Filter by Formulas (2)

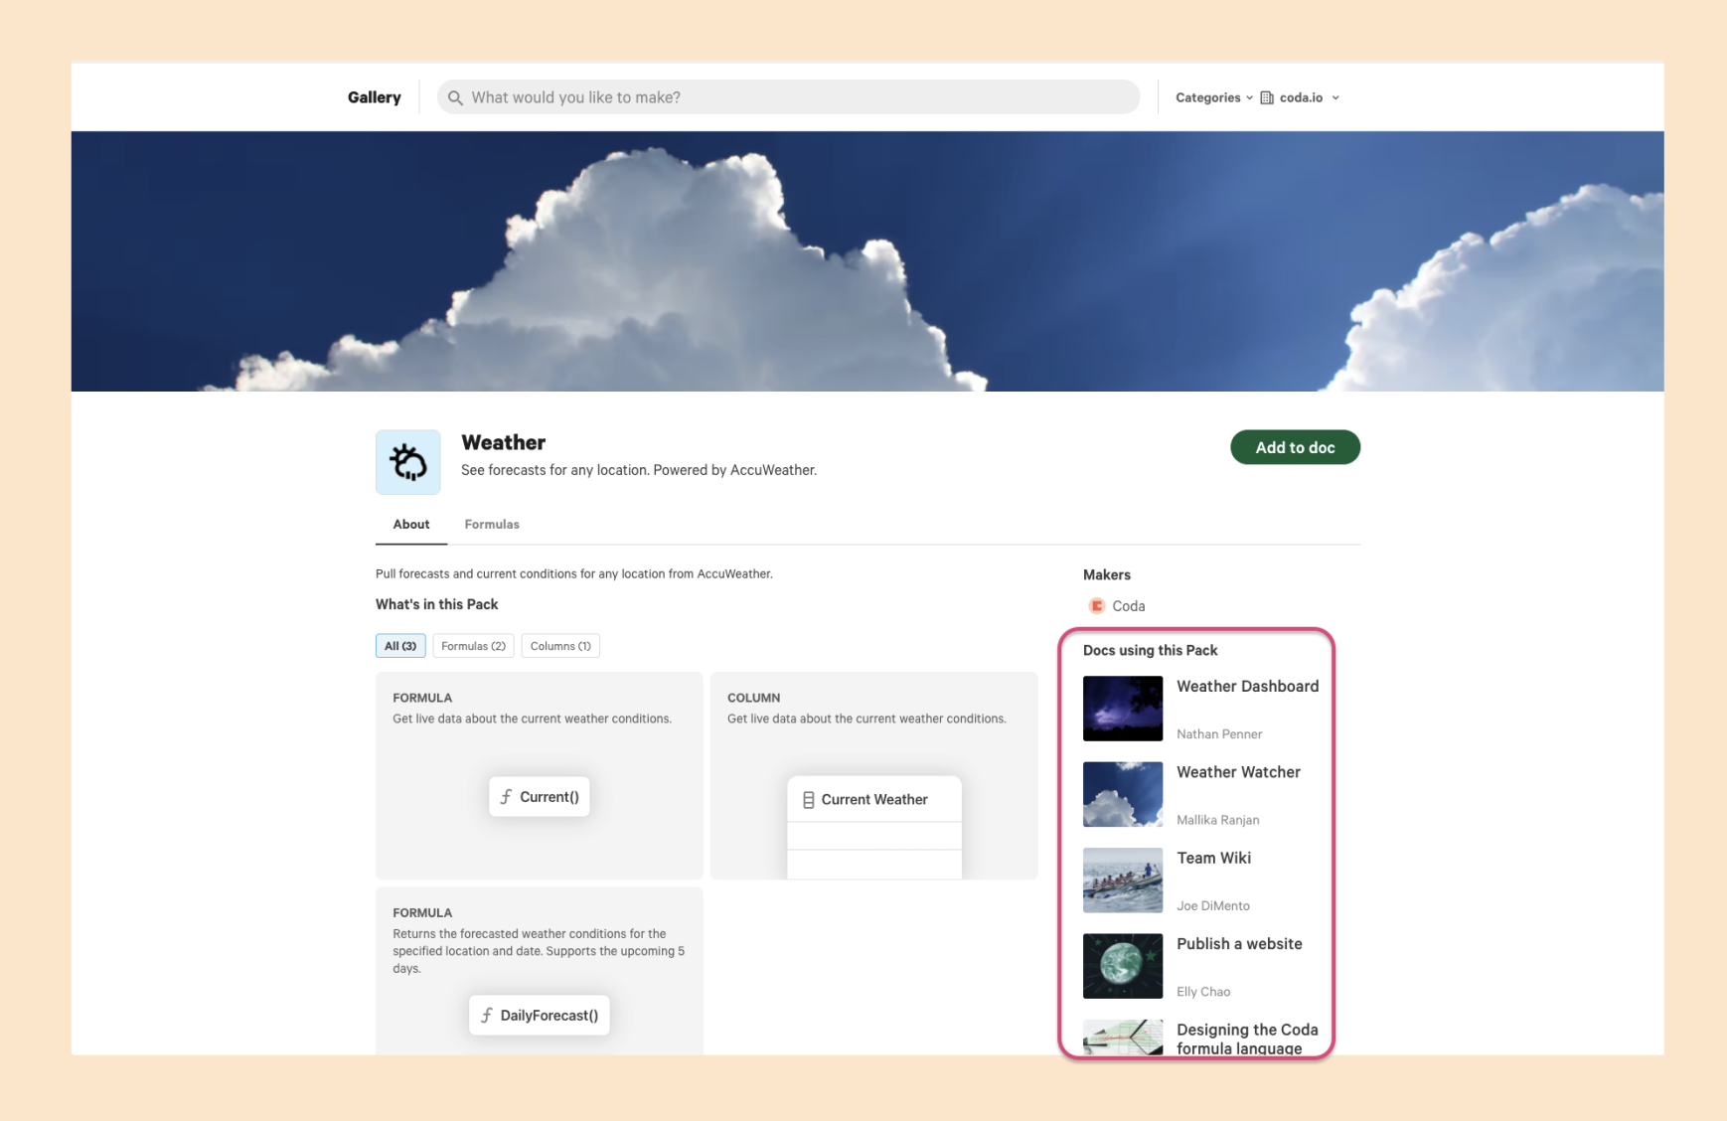coord(473,646)
